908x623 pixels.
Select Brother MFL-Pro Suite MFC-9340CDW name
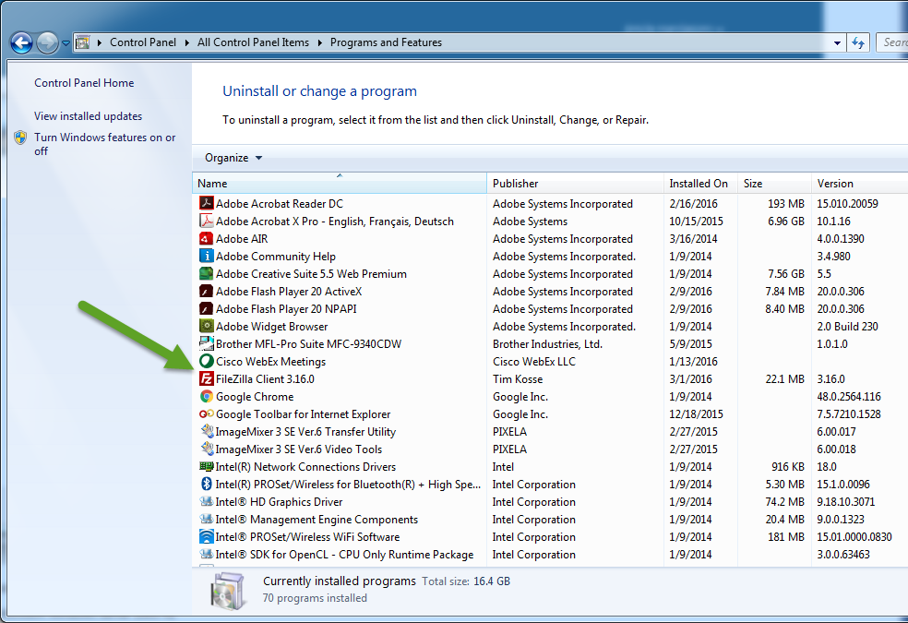pyautogui.click(x=308, y=344)
